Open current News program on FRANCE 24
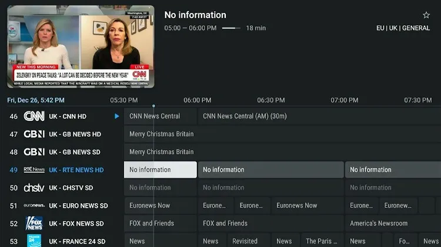The width and height of the screenshot is (441, 247). (x=161, y=241)
